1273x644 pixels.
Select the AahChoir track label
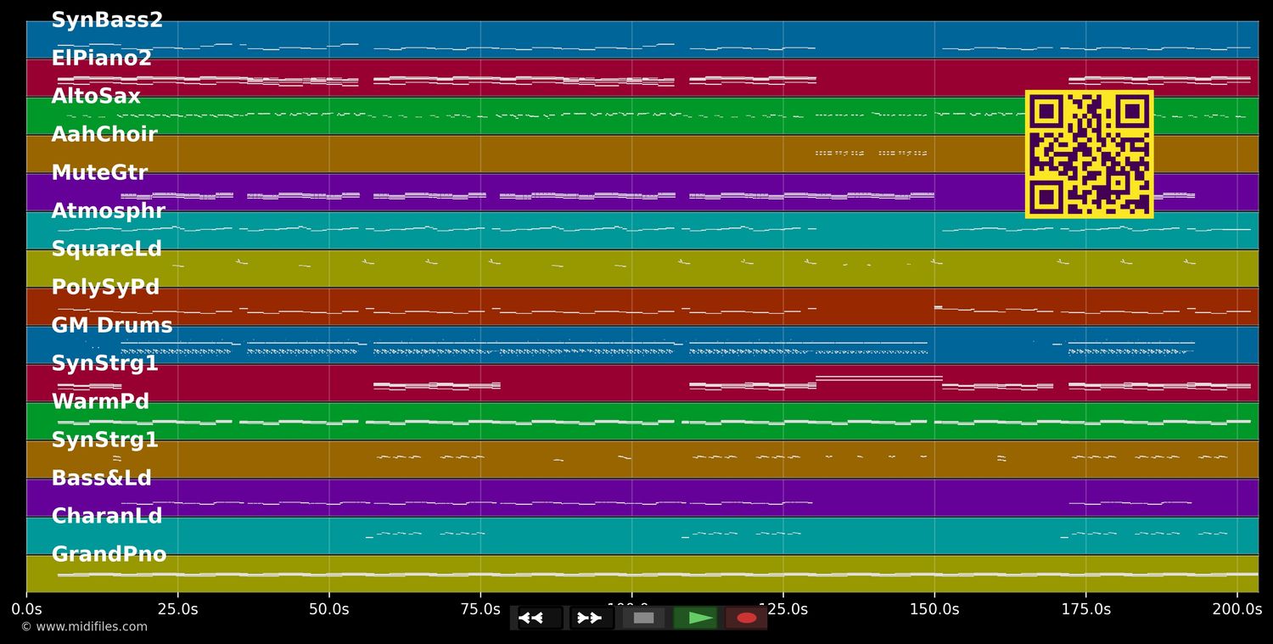(104, 135)
